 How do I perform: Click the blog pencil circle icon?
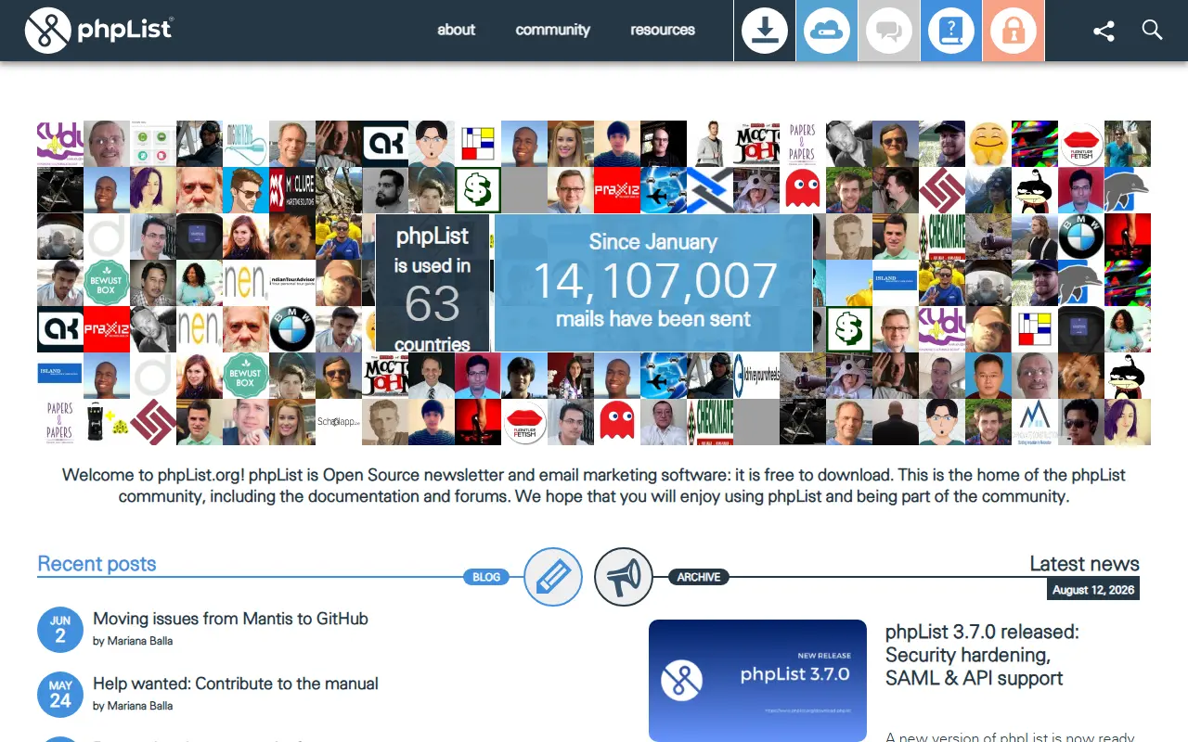coord(553,577)
